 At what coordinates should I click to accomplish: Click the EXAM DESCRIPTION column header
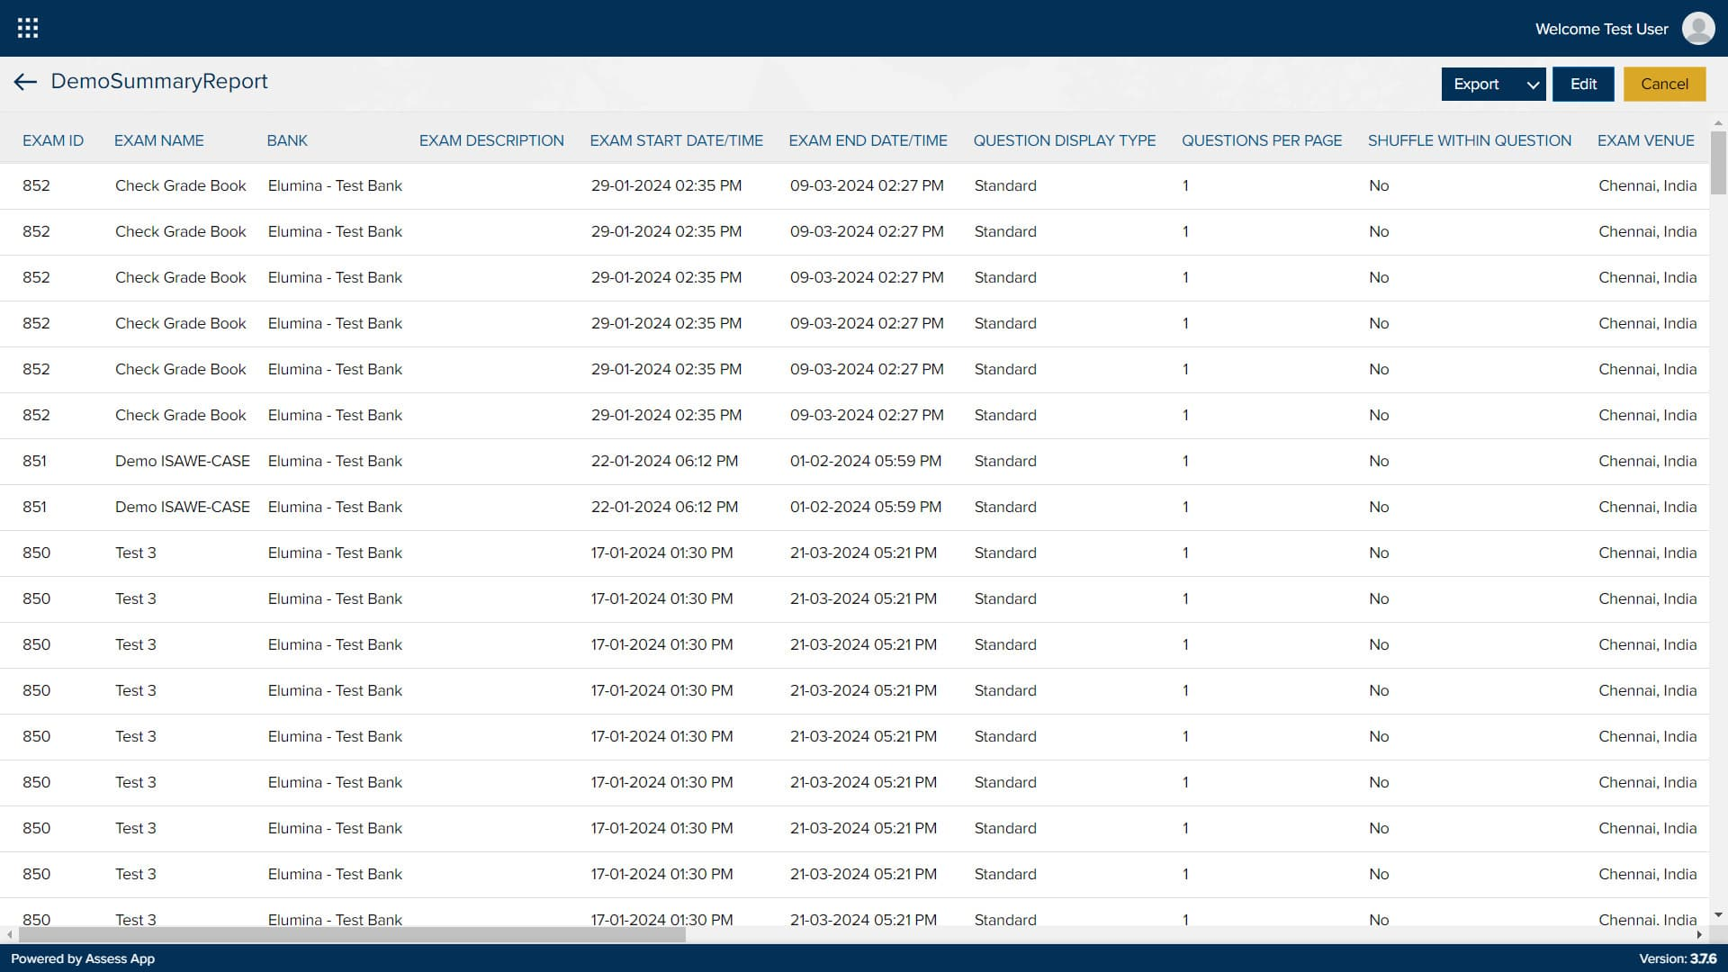pyautogui.click(x=491, y=140)
